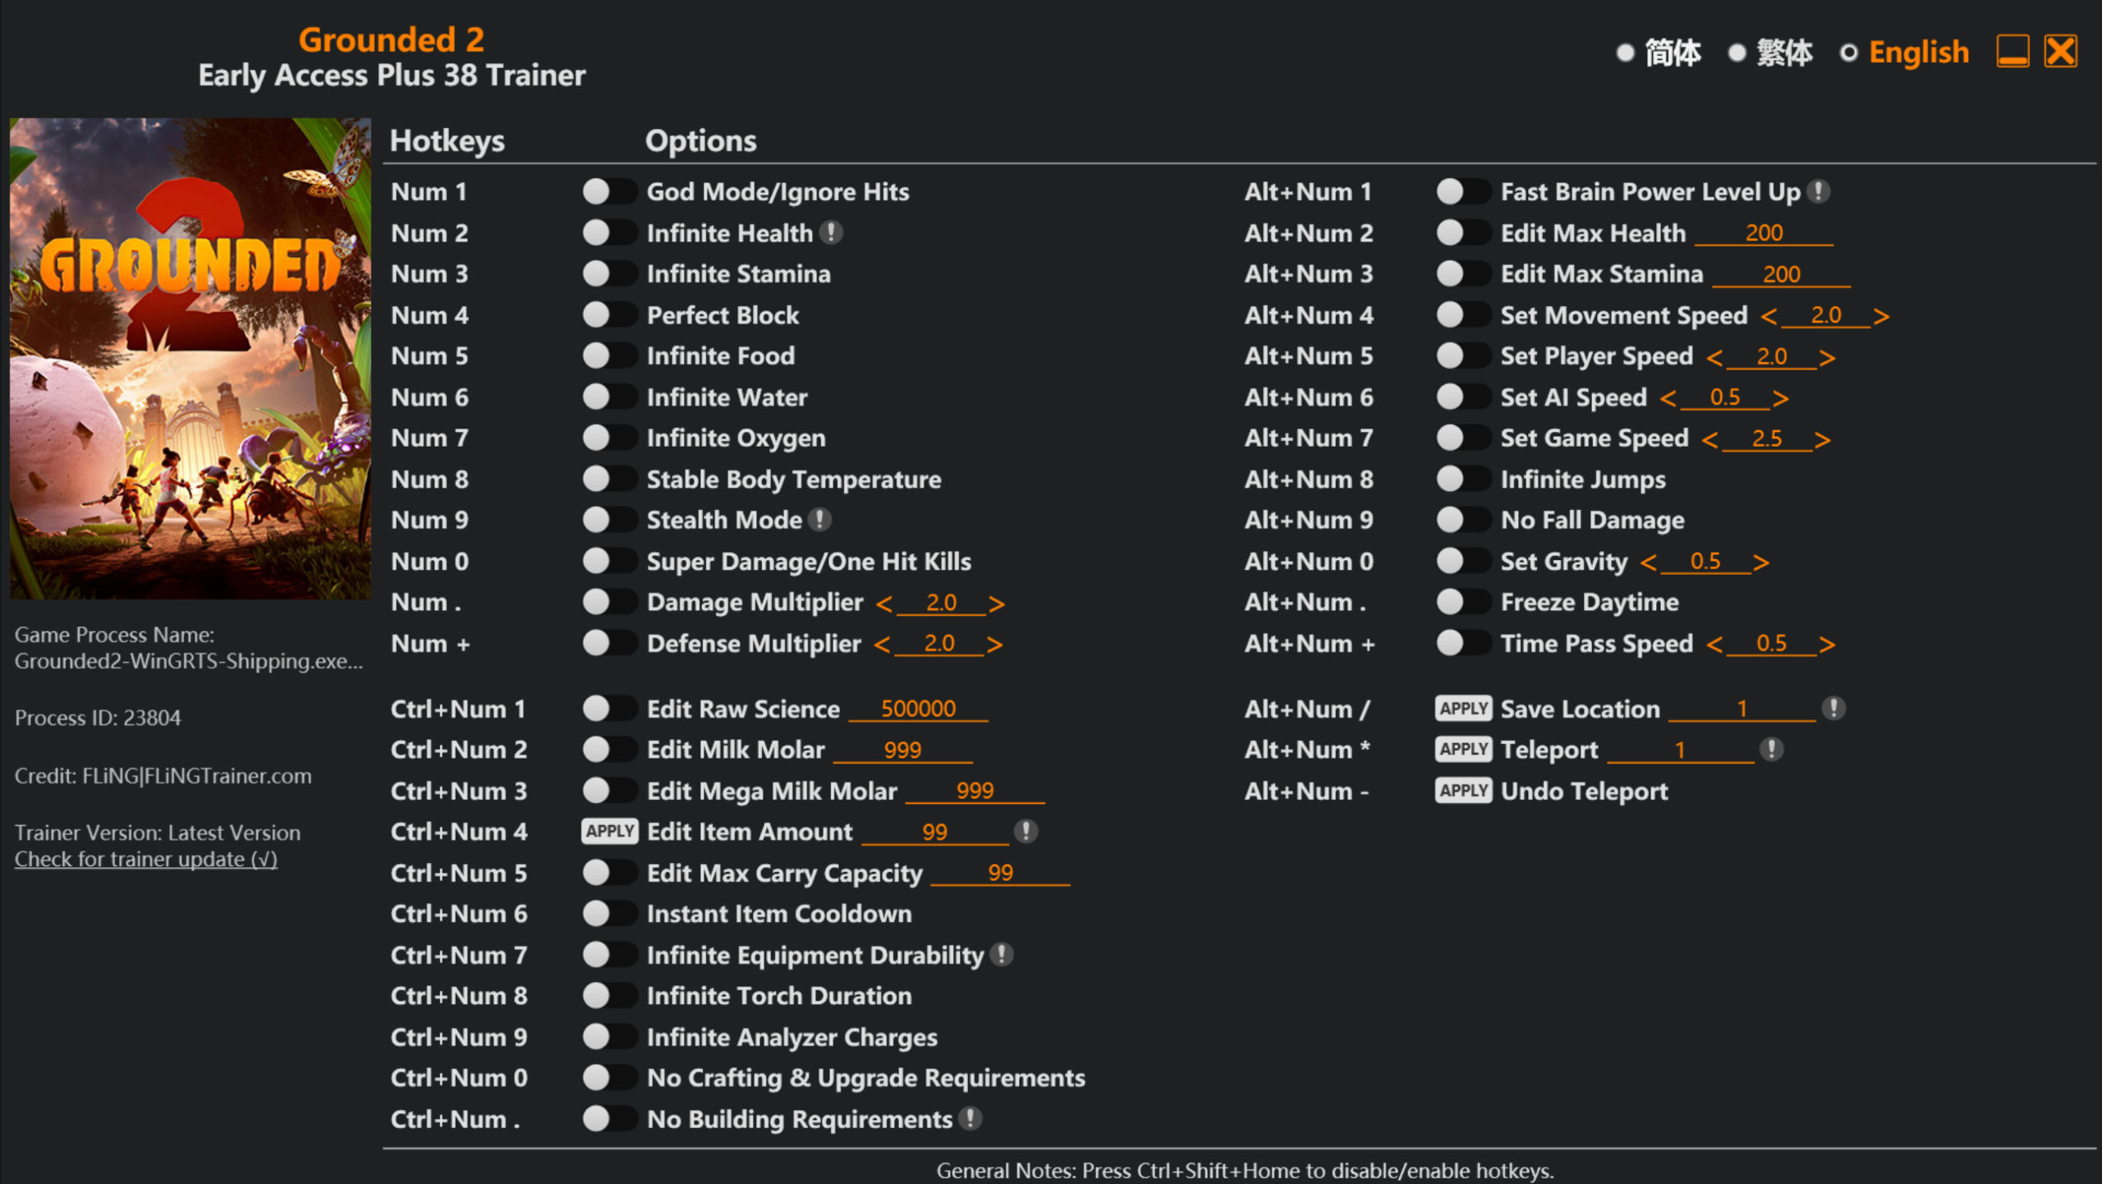
Task: Toggle God Mode/Ignore Hits on
Action: (609, 192)
